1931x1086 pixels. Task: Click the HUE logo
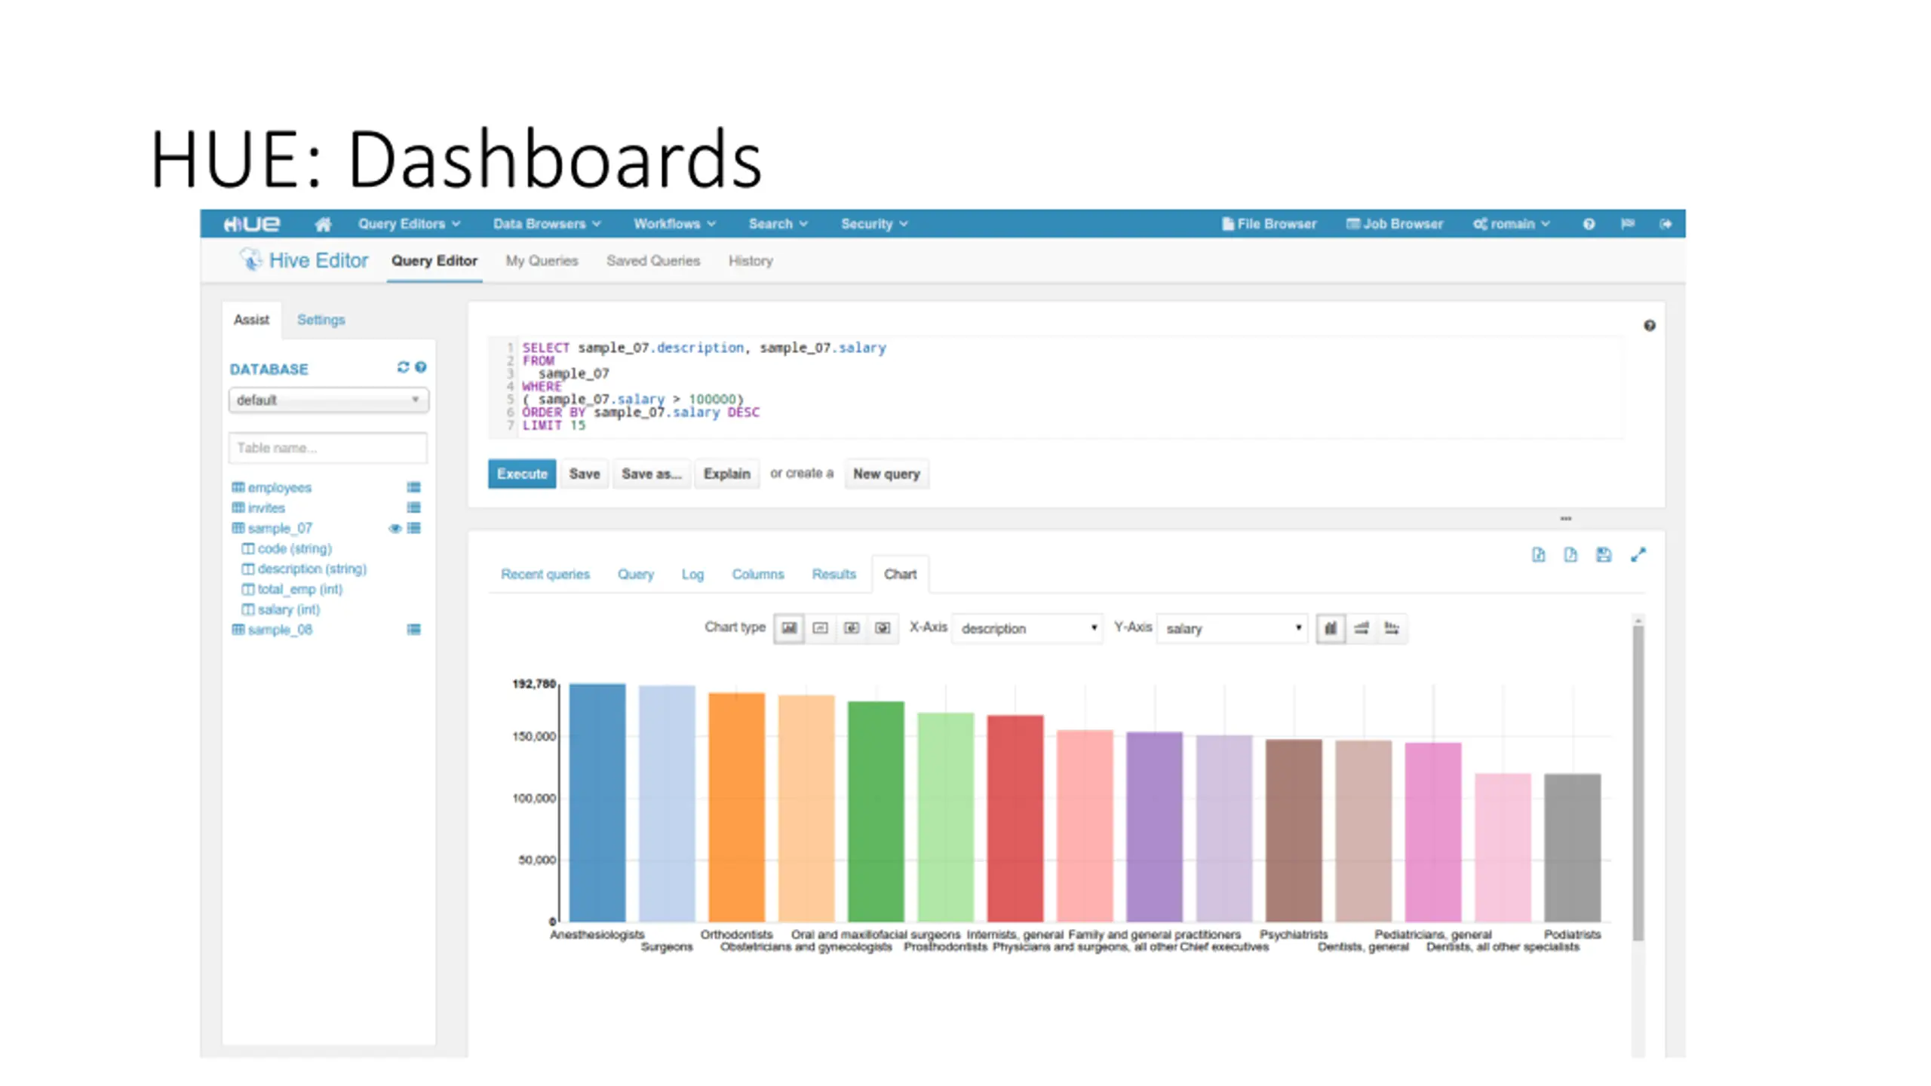(251, 224)
